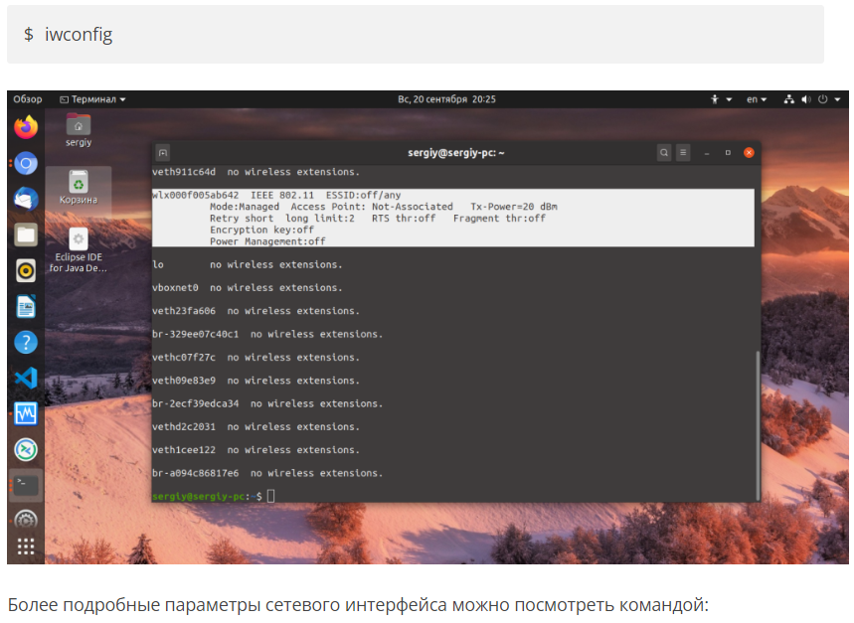Click the Tx-Power=20 dBm value

click(514, 207)
